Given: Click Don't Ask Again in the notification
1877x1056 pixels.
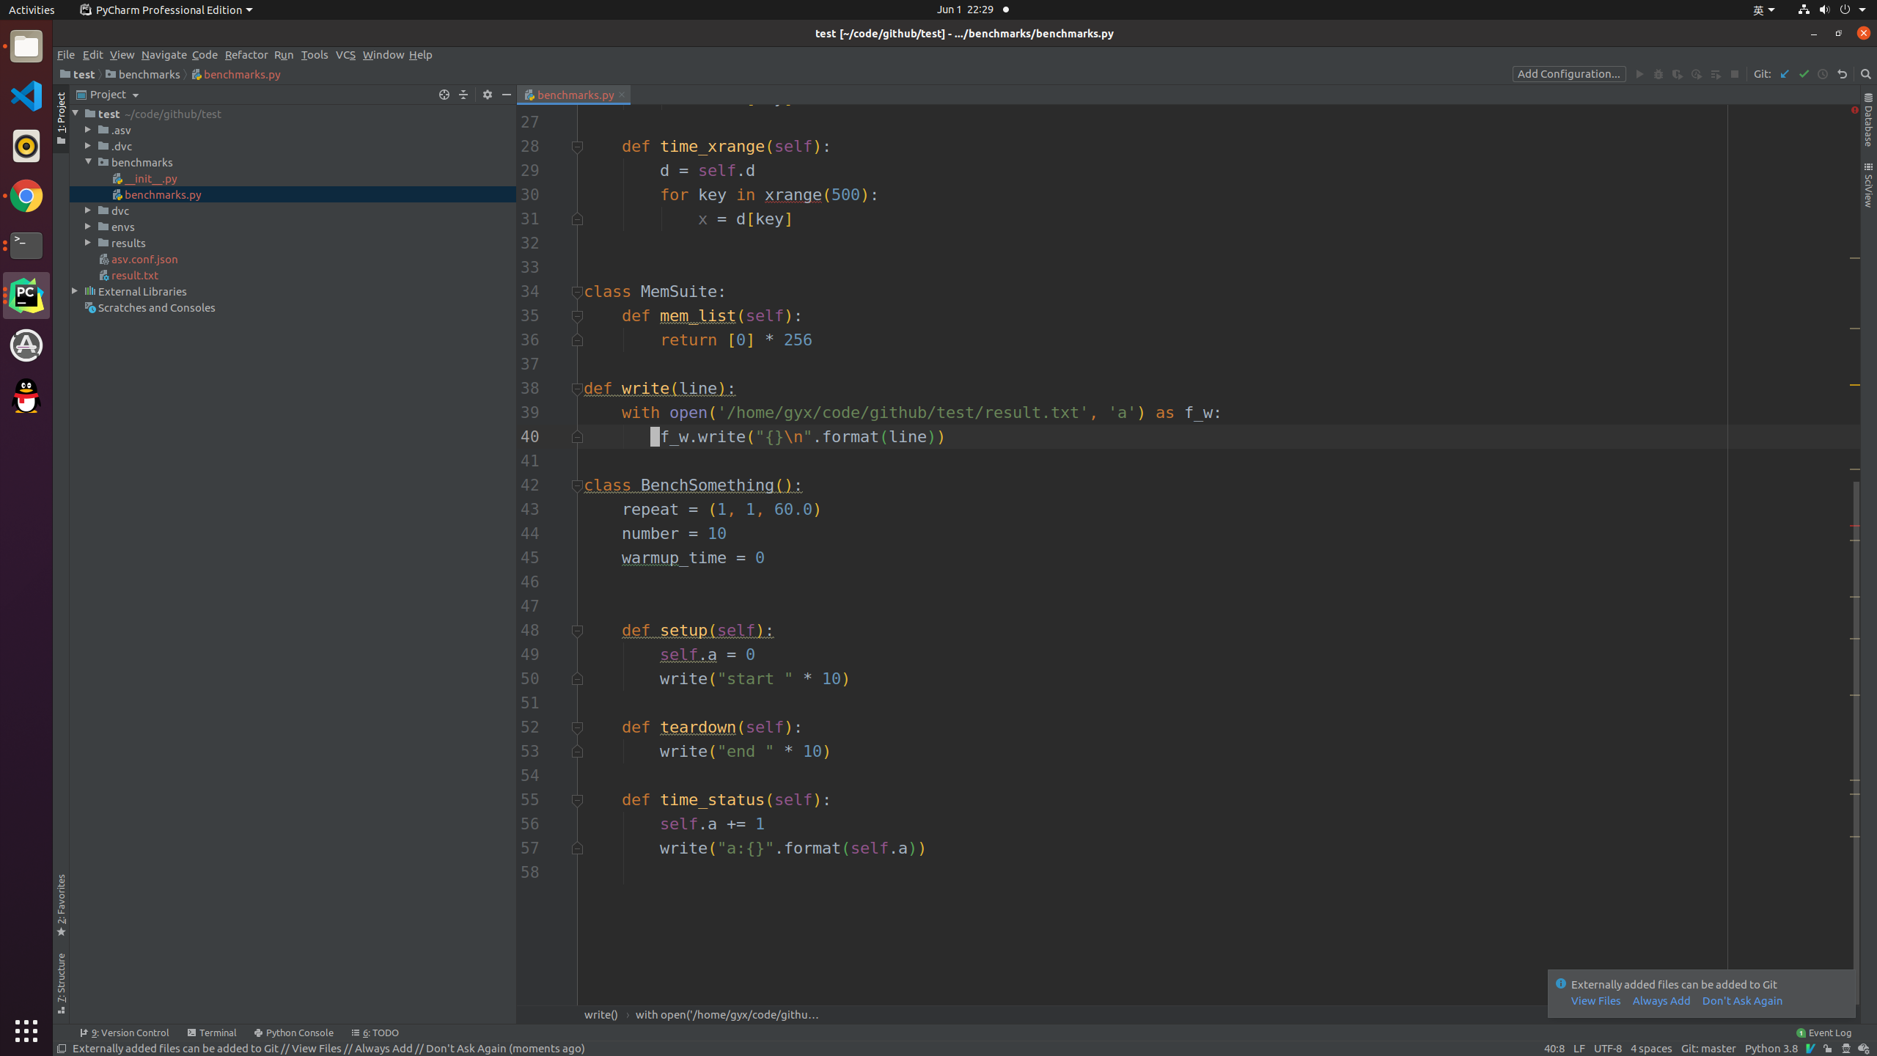Looking at the screenshot, I should [1741, 1000].
